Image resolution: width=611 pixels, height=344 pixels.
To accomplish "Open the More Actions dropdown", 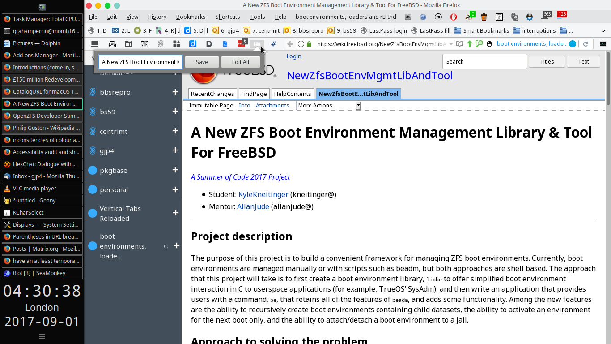I will pyautogui.click(x=329, y=106).
